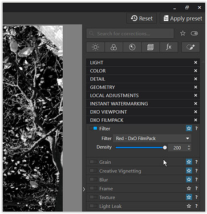Click the Density slider handle

coord(165,147)
